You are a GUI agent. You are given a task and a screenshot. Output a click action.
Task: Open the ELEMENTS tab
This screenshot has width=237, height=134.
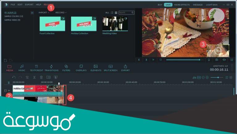tap(96, 68)
